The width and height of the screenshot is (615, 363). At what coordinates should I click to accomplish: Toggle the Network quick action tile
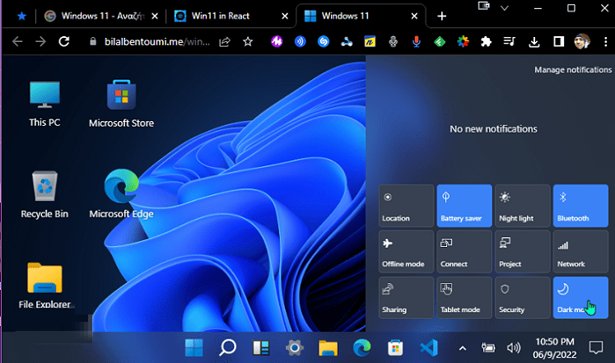pos(580,251)
